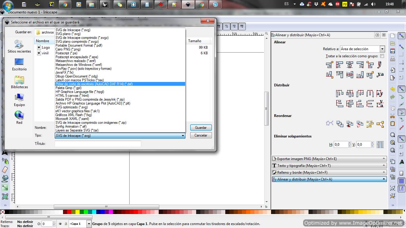Increase the H overlap spinner value
Viewport: 406px width, 228px height.
[350, 143]
